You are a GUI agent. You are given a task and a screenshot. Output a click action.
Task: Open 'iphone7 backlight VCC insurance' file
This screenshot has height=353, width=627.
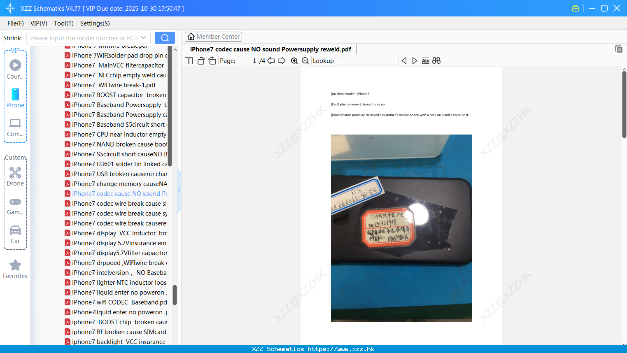point(116,341)
